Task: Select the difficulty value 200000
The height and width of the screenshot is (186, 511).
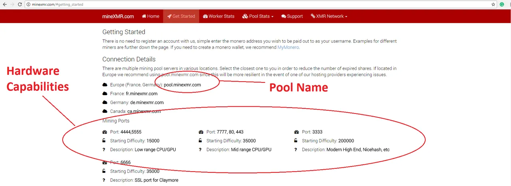Action: (x=346, y=141)
